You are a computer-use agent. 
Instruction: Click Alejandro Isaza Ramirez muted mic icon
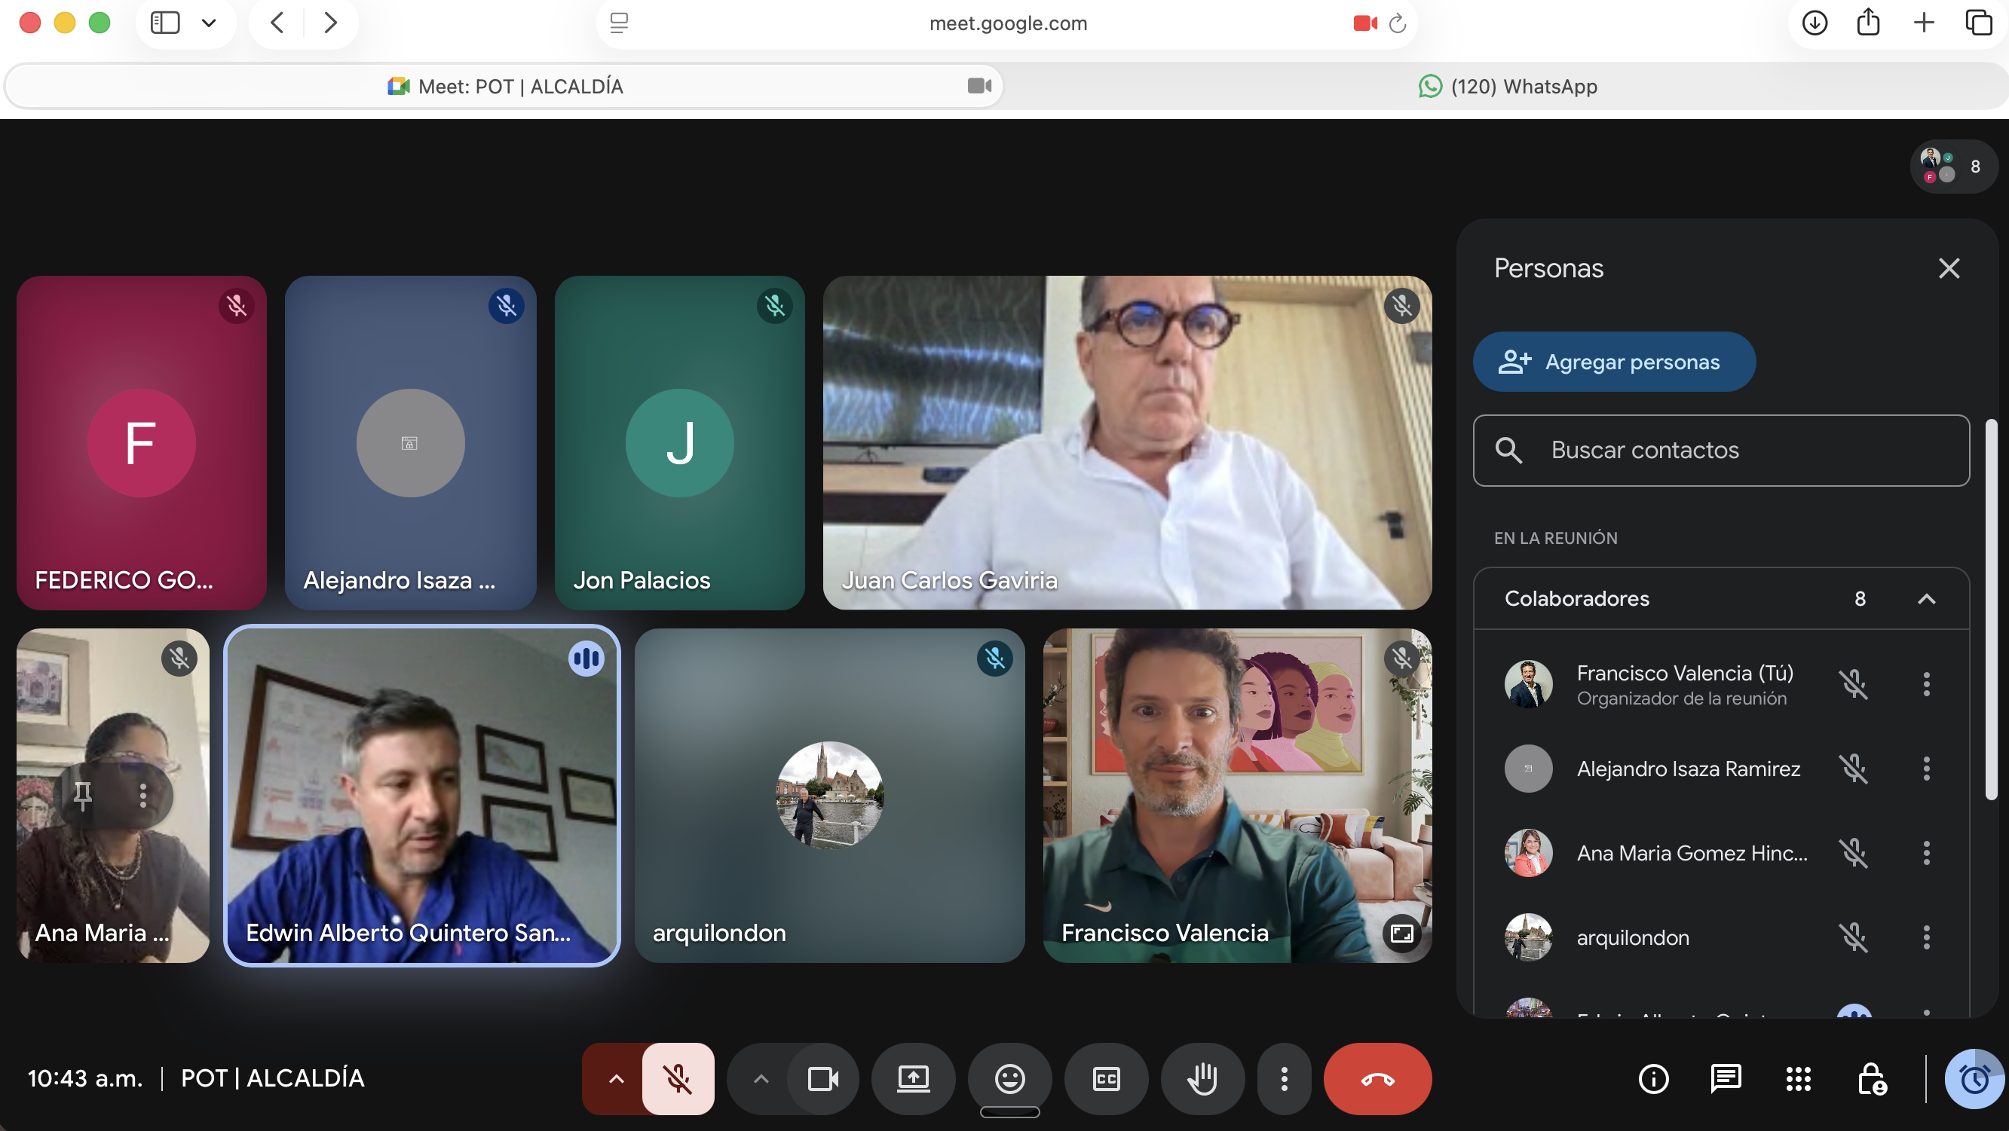click(1854, 769)
